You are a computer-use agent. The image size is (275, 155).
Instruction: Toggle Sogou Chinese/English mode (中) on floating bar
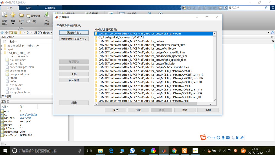point(209,138)
